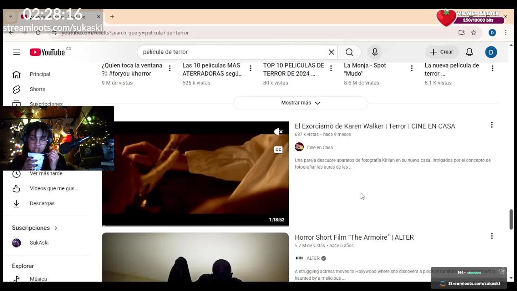Open Música under Explorar
Viewport: 517px width, 291px height.
[x=38, y=279]
